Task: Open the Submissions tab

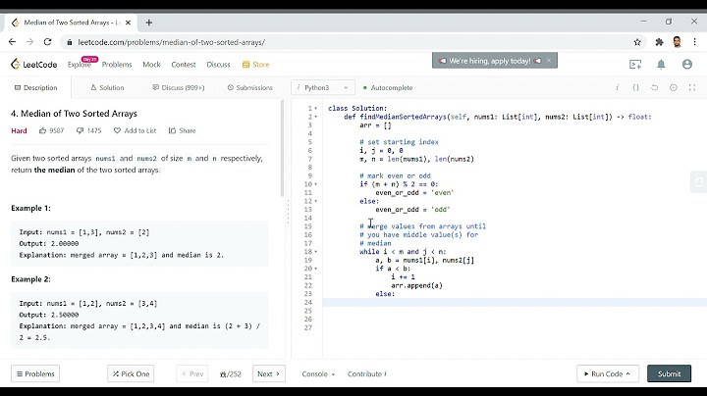Action: tap(249, 88)
